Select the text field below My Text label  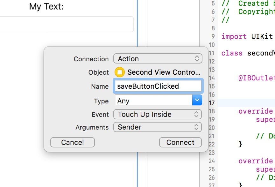67,24
